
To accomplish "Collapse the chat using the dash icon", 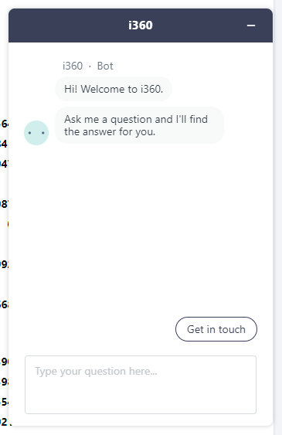I will pyautogui.click(x=251, y=25).
